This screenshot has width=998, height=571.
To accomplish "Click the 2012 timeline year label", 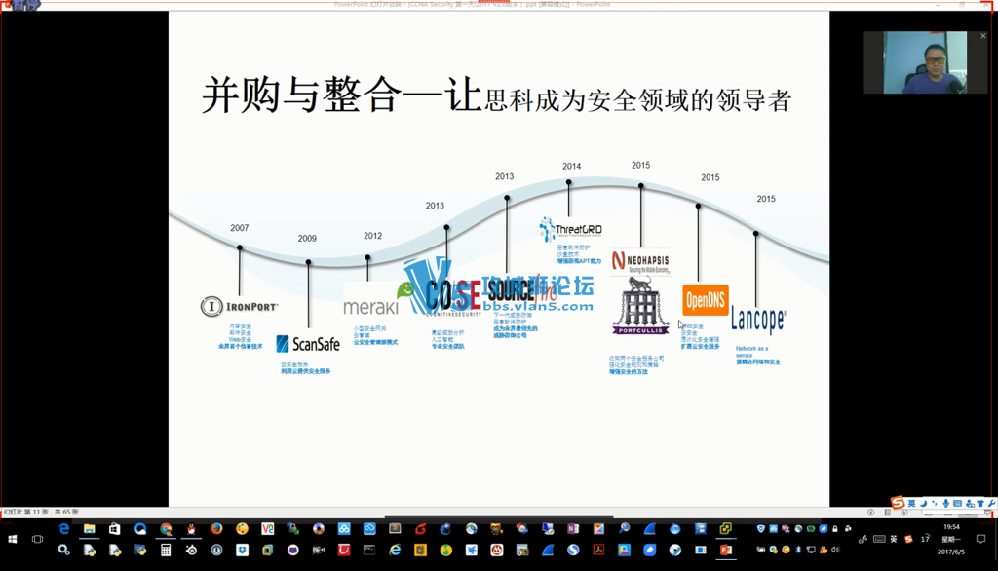I will pos(372,236).
